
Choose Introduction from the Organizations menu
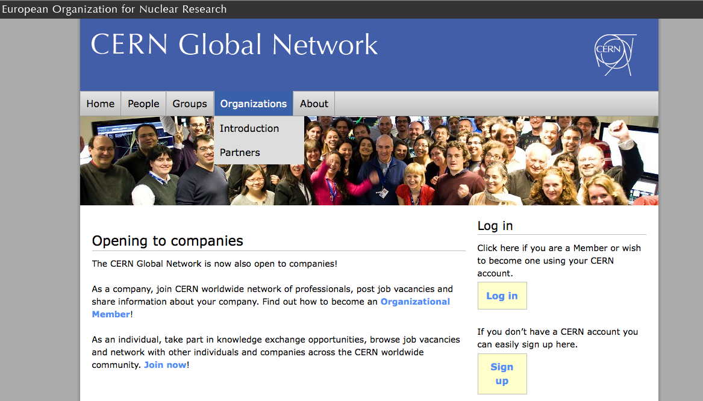coord(249,128)
